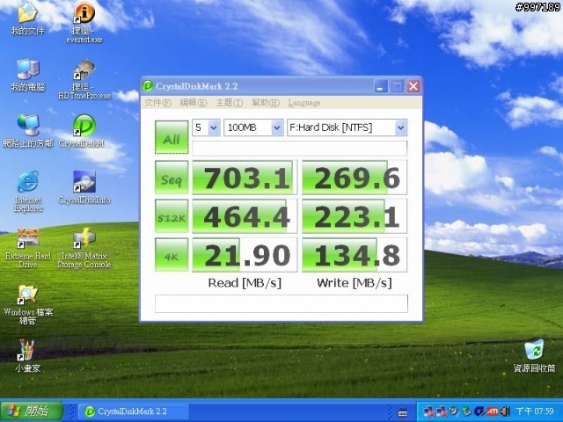Click second disconnected network tray icon
563x422 pixels.
(442, 411)
